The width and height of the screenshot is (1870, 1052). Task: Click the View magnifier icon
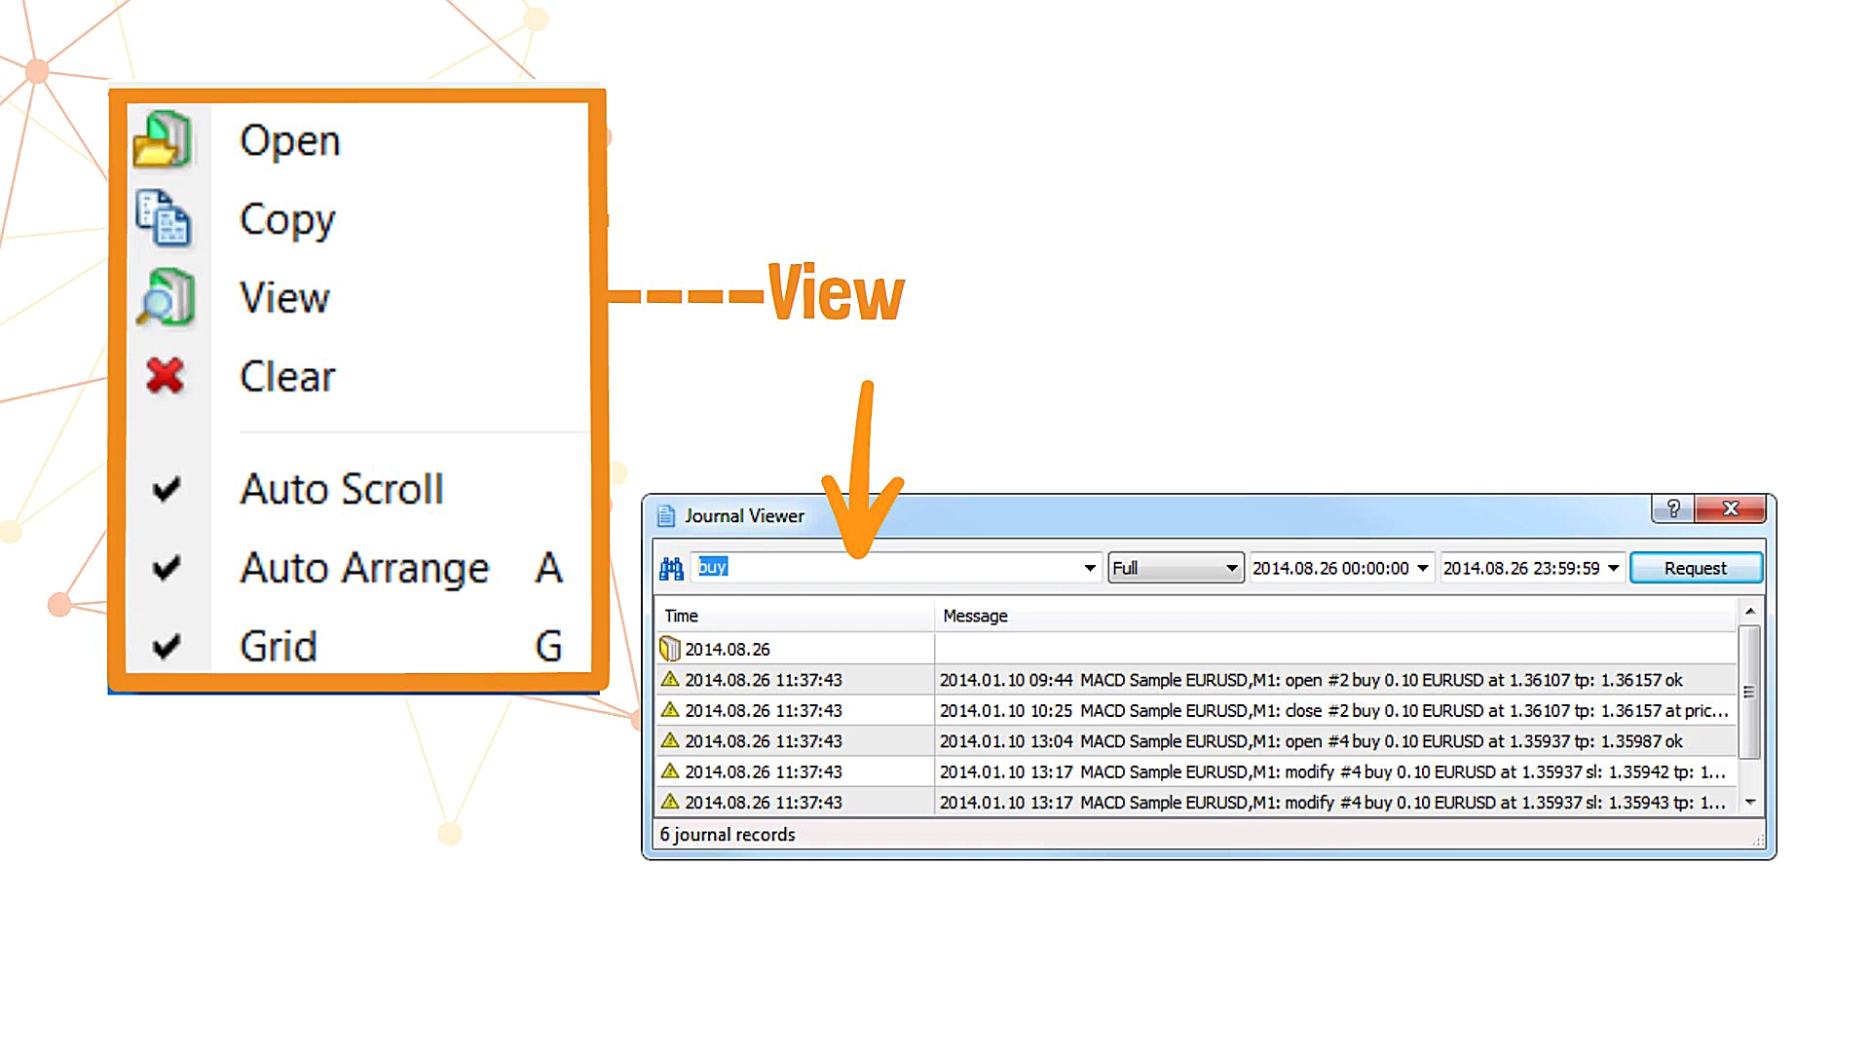point(165,297)
